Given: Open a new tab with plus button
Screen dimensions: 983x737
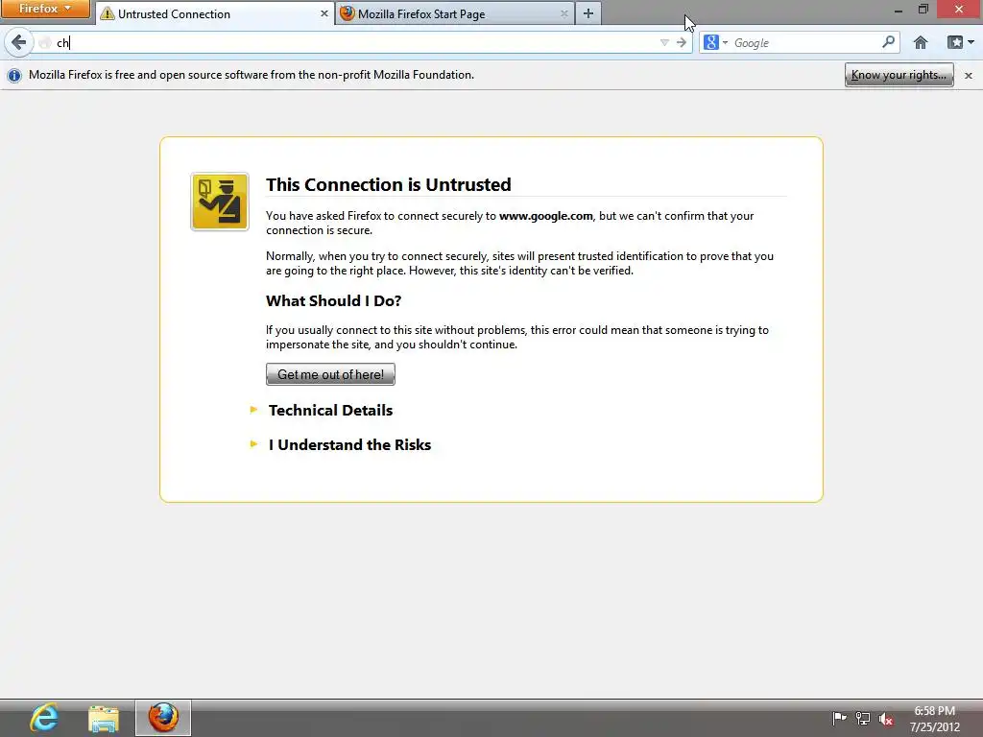Looking at the screenshot, I should coord(588,13).
